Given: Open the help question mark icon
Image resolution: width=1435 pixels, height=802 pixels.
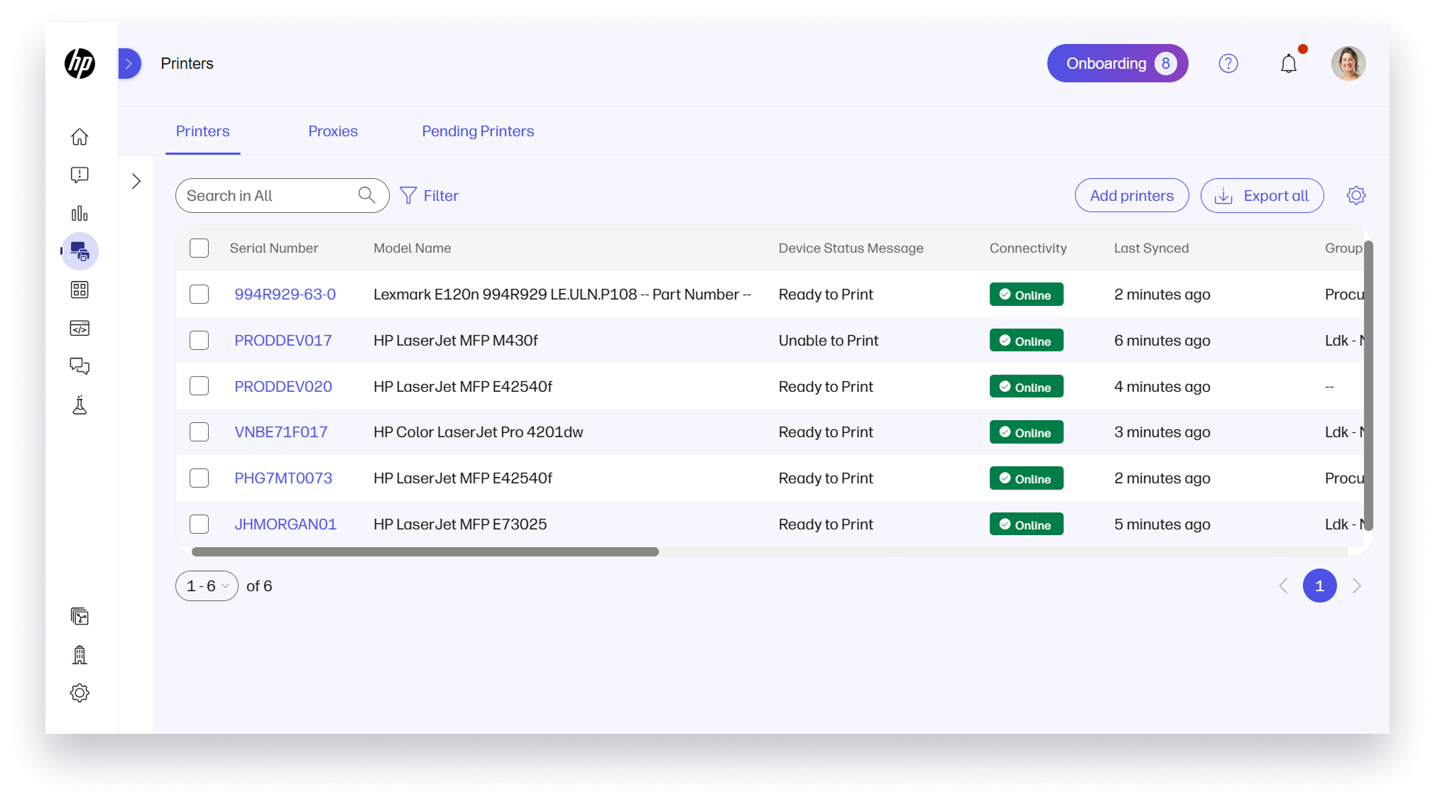Looking at the screenshot, I should pyautogui.click(x=1228, y=64).
